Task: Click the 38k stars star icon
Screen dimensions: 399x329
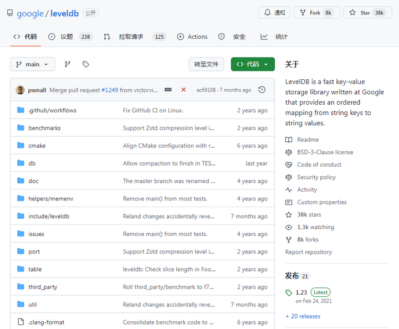Action: click(x=289, y=214)
